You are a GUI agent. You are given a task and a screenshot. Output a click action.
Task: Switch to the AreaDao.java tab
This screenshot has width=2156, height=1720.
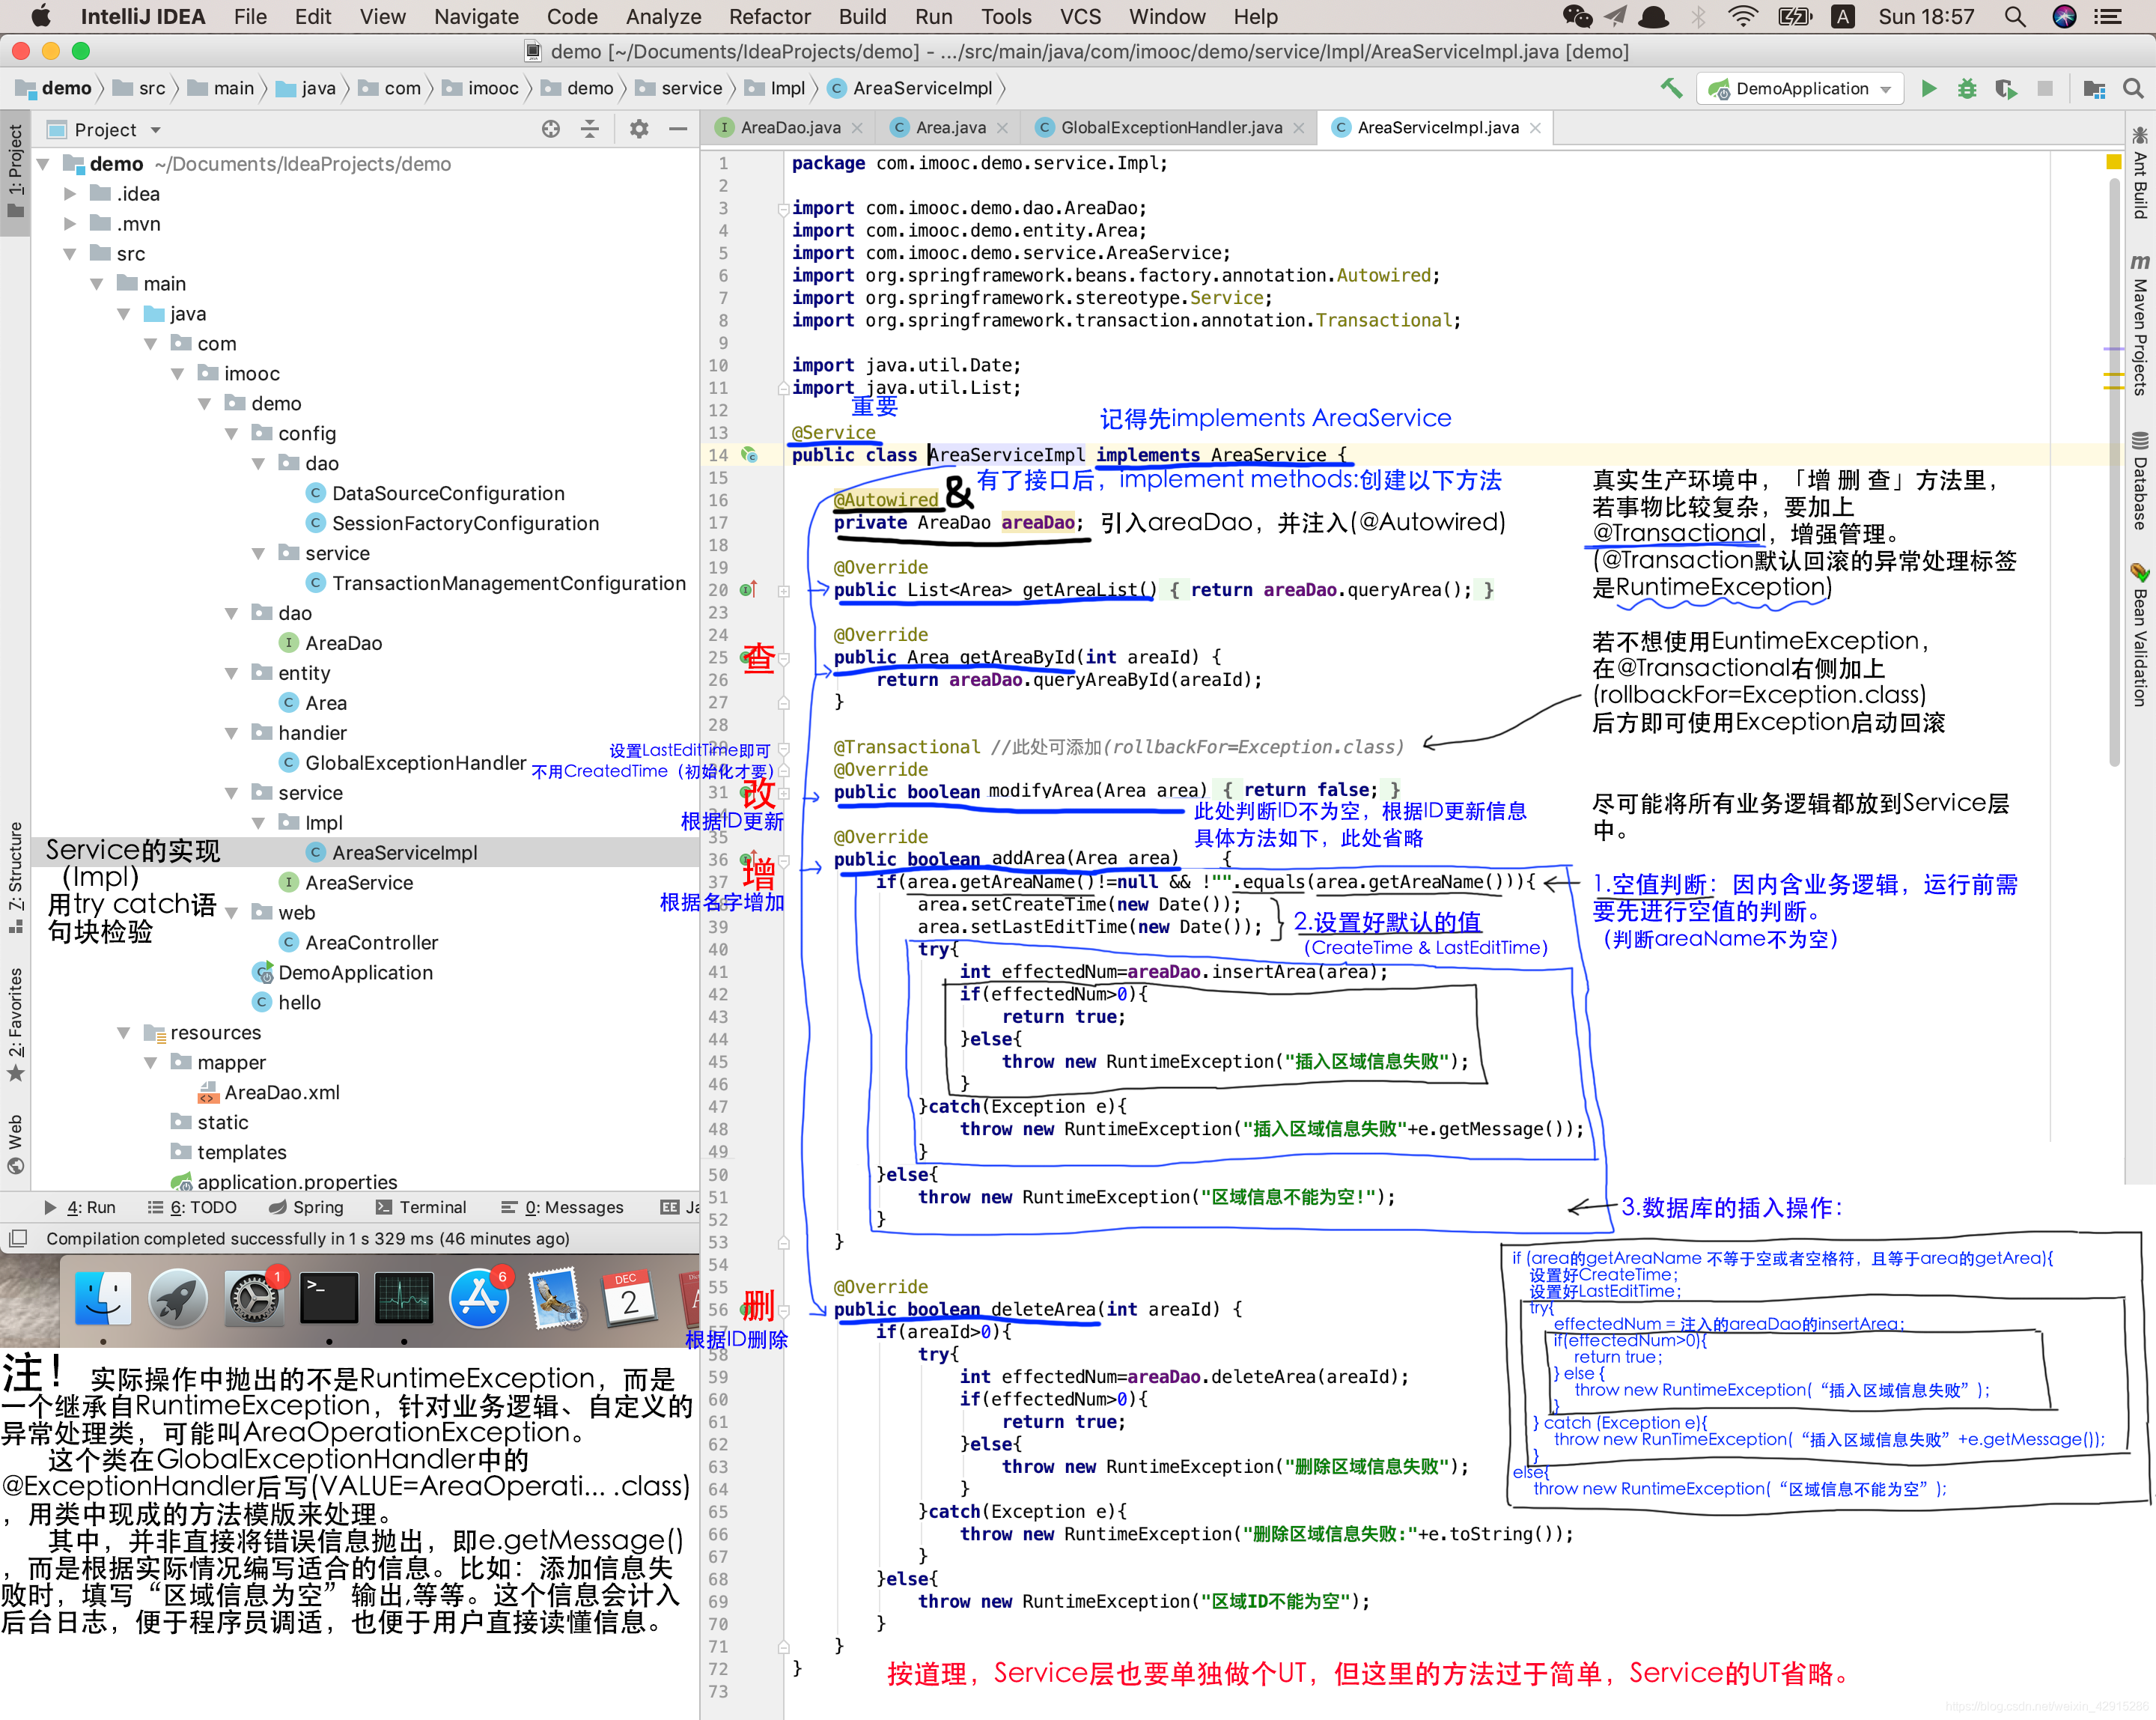[790, 128]
